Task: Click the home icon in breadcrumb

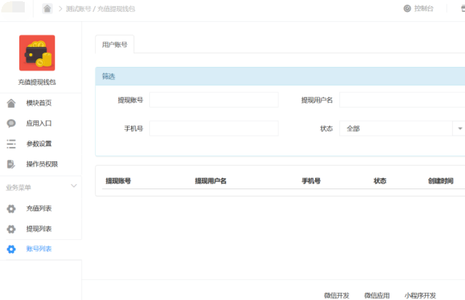Action: (47, 9)
